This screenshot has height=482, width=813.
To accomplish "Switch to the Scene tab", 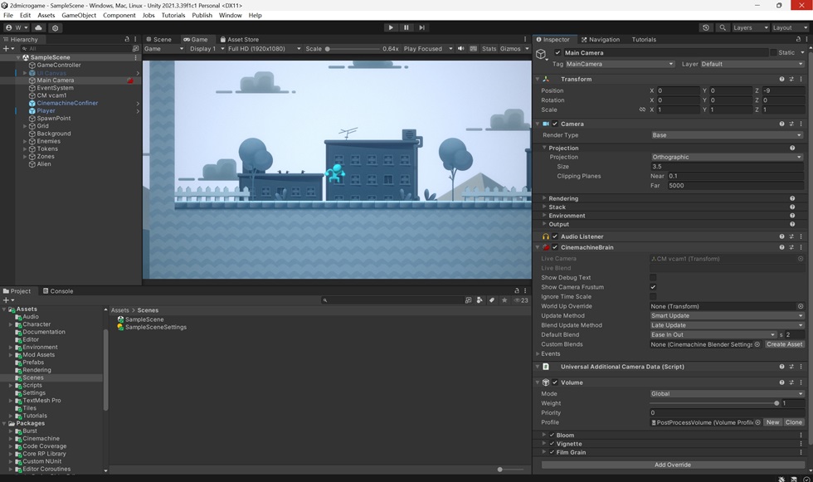I will tap(158, 39).
